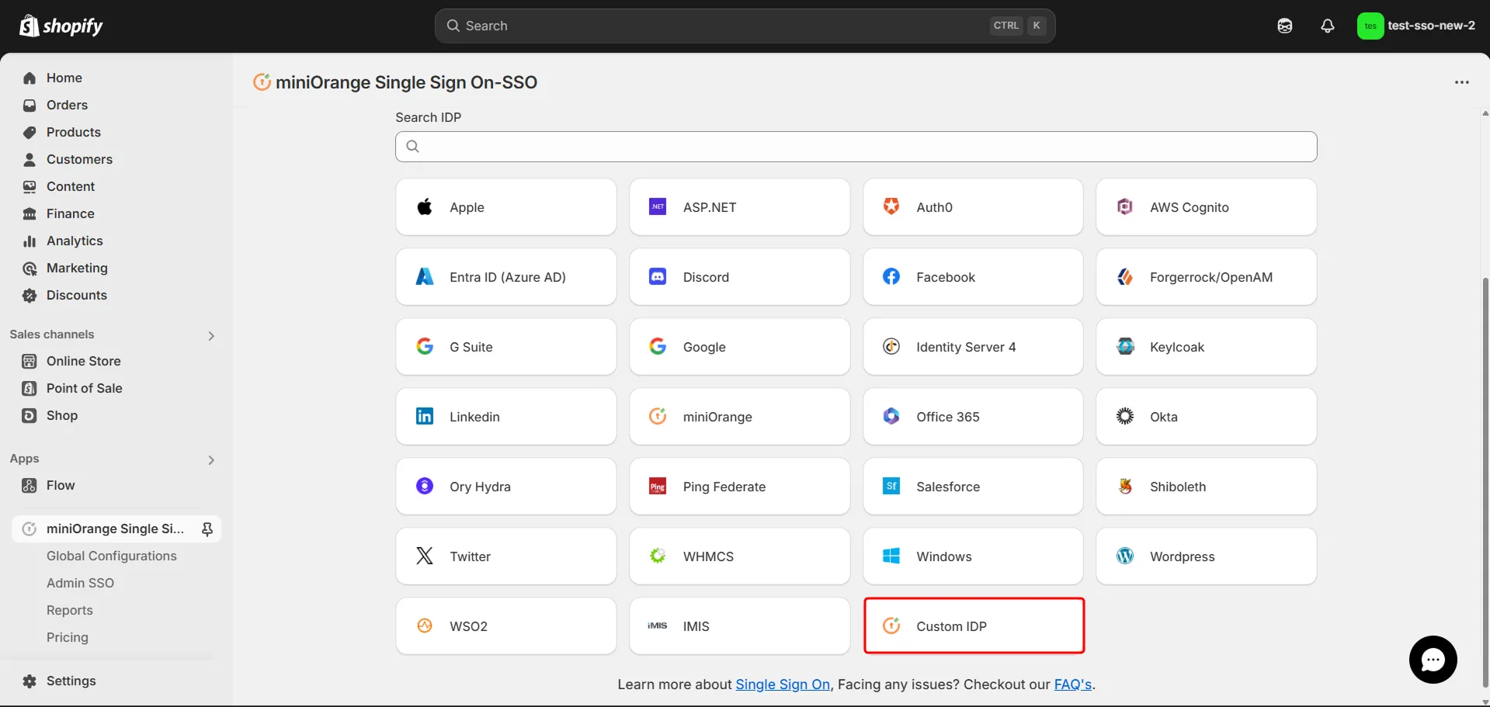The height and width of the screenshot is (707, 1490).
Task: Click the Analytics bar chart icon
Action: [30, 241]
